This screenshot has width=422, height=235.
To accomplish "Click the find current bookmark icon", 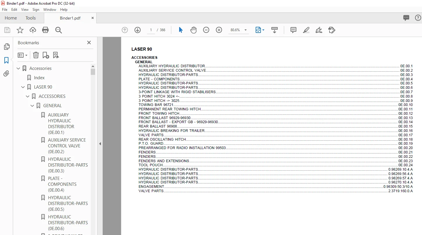I will click(x=56, y=55).
